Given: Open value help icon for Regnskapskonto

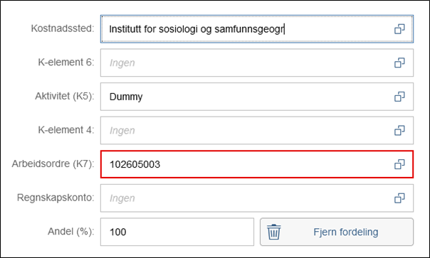Looking at the screenshot, I should click(399, 198).
